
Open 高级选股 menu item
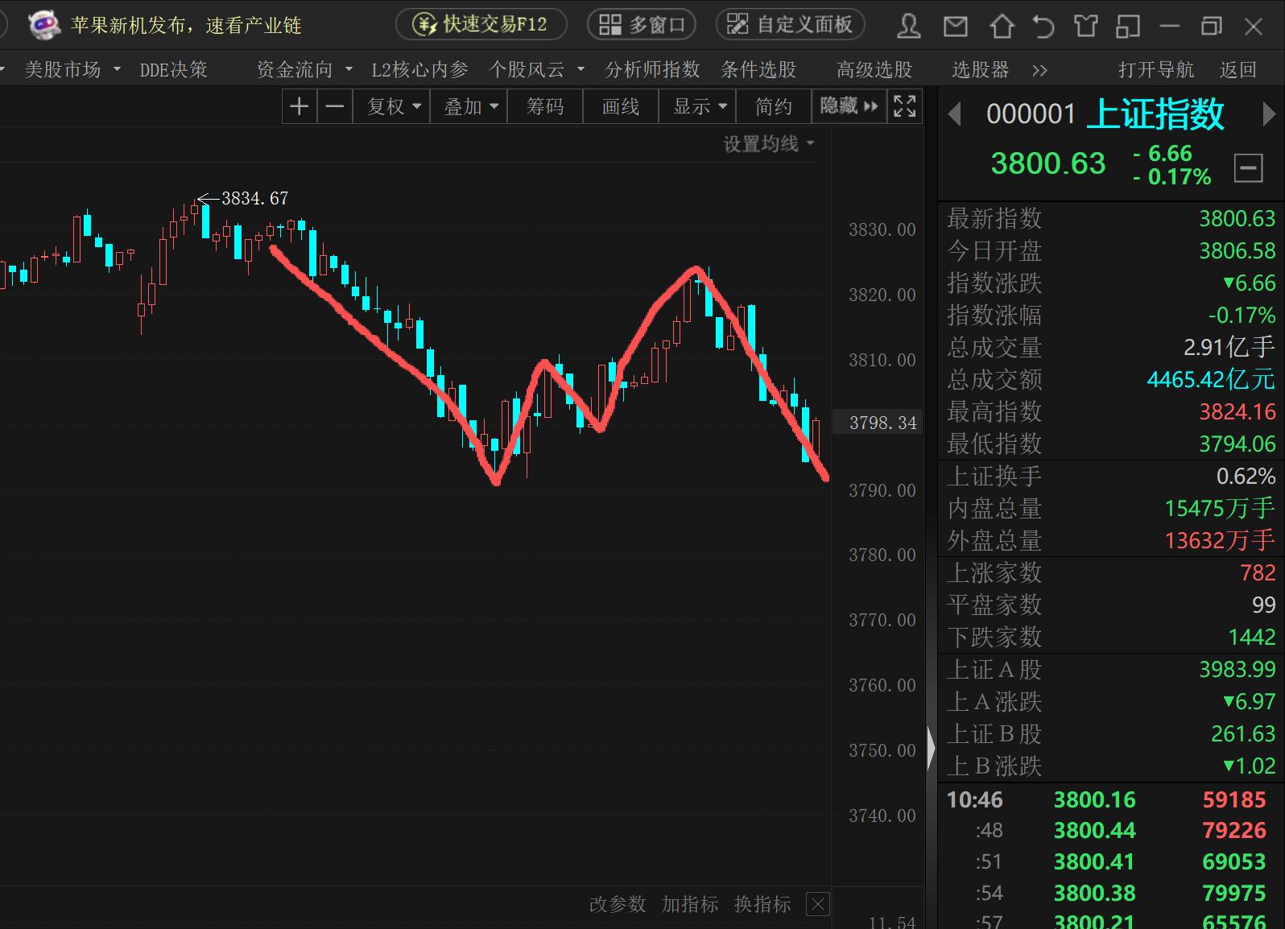(874, 70)
